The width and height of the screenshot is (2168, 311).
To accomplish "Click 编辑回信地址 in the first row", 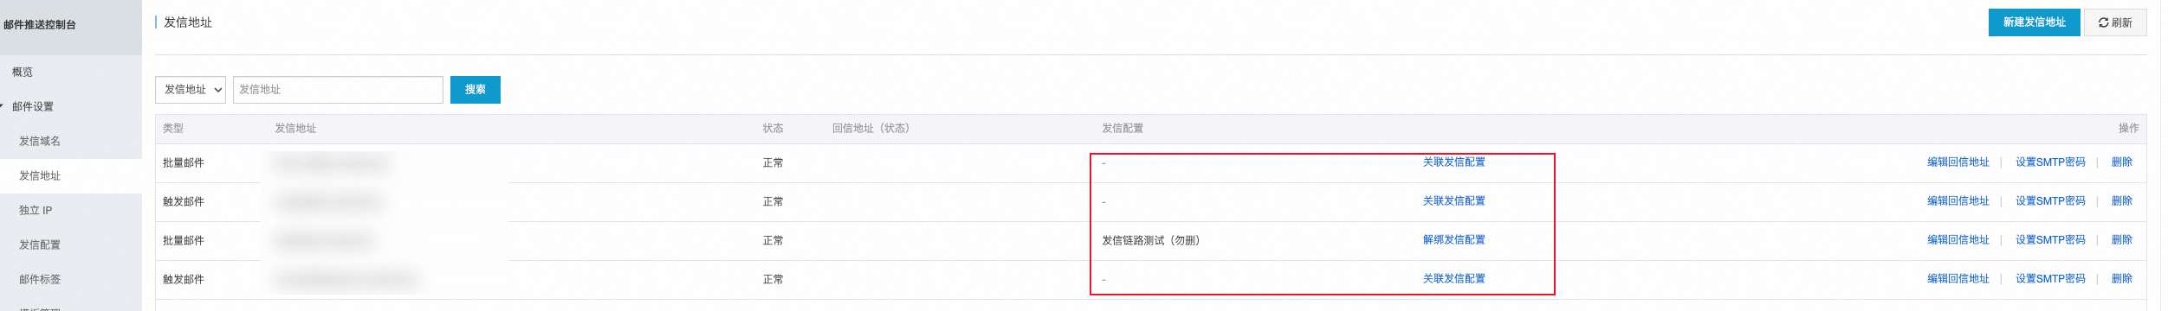I will (1958, 162).
